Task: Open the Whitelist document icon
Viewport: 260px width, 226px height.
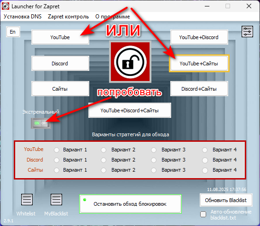Action: [x=27, y=199]
